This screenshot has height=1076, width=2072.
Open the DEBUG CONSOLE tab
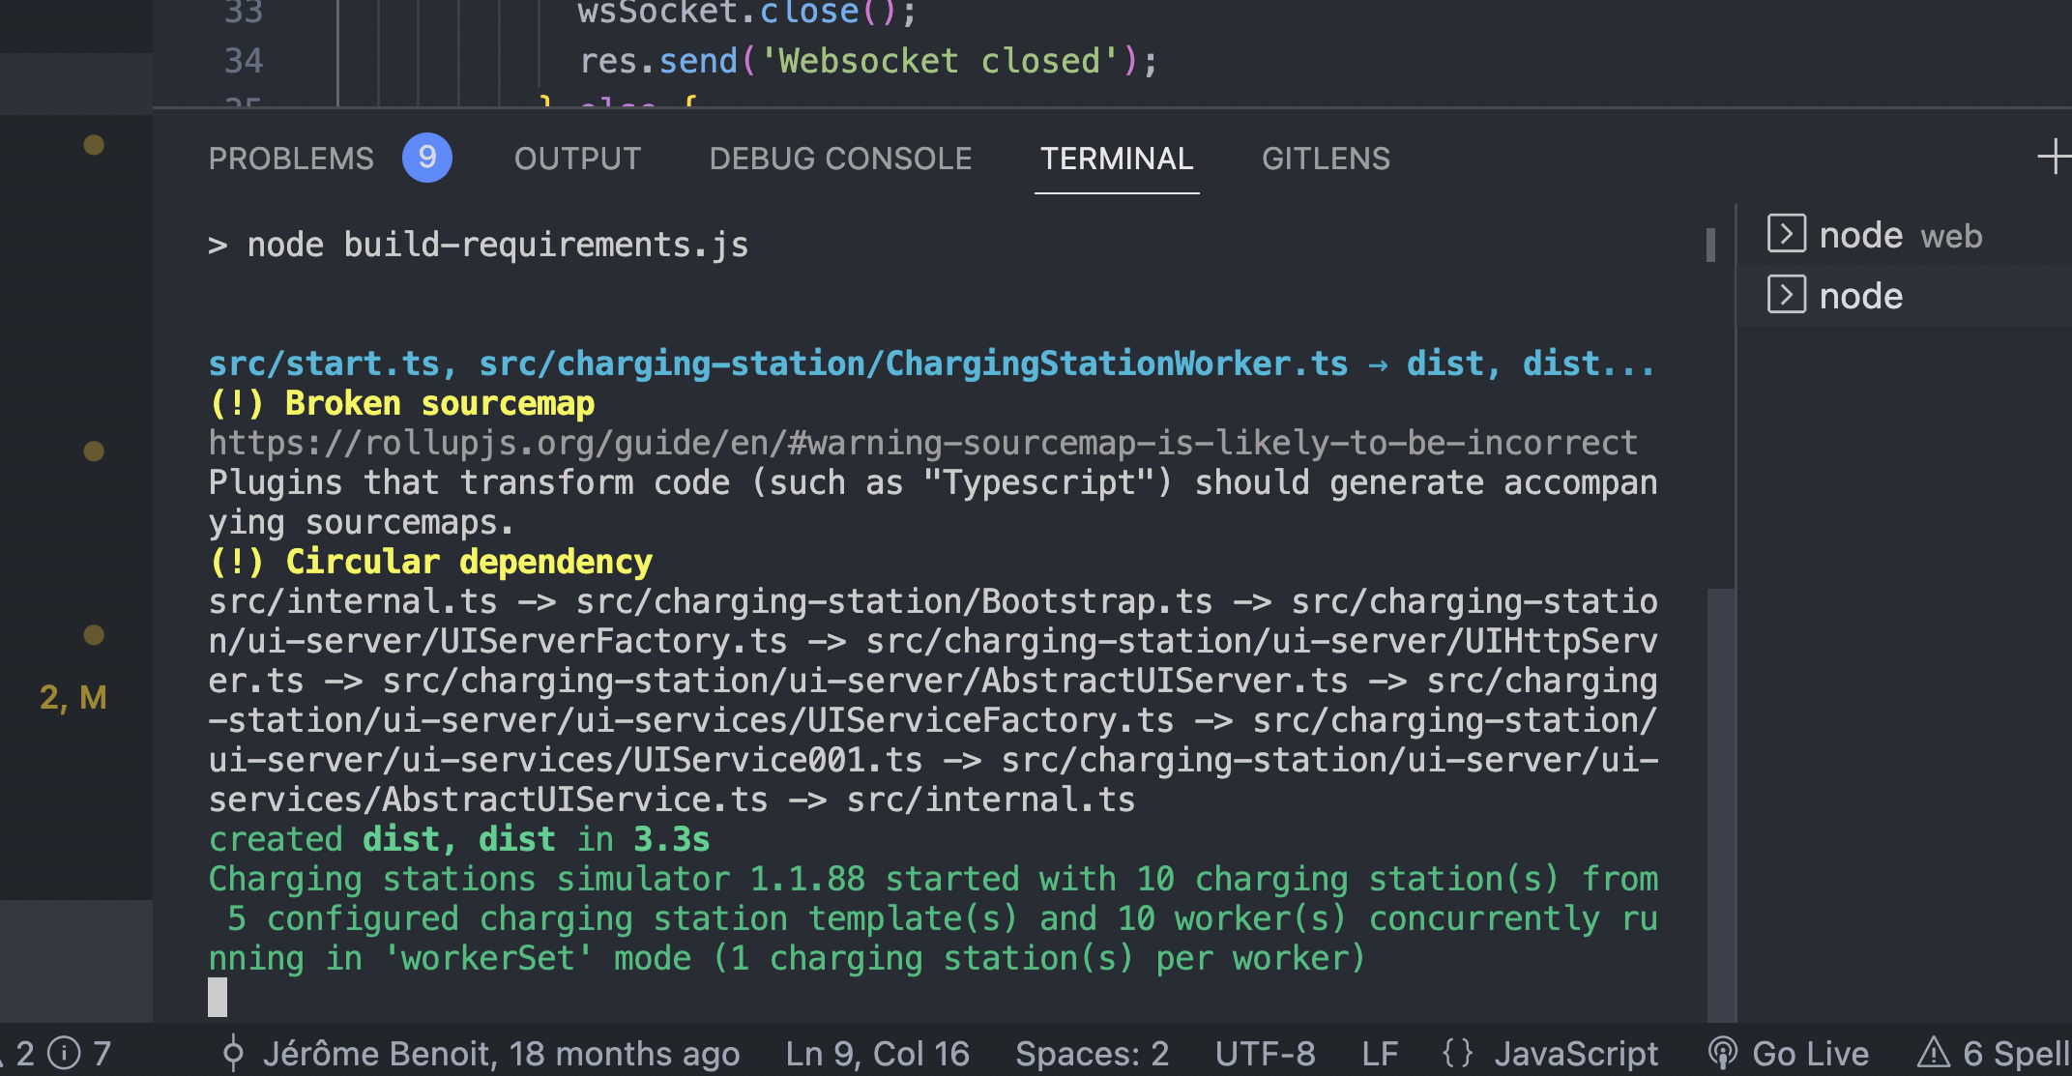(x=840, y=158)
